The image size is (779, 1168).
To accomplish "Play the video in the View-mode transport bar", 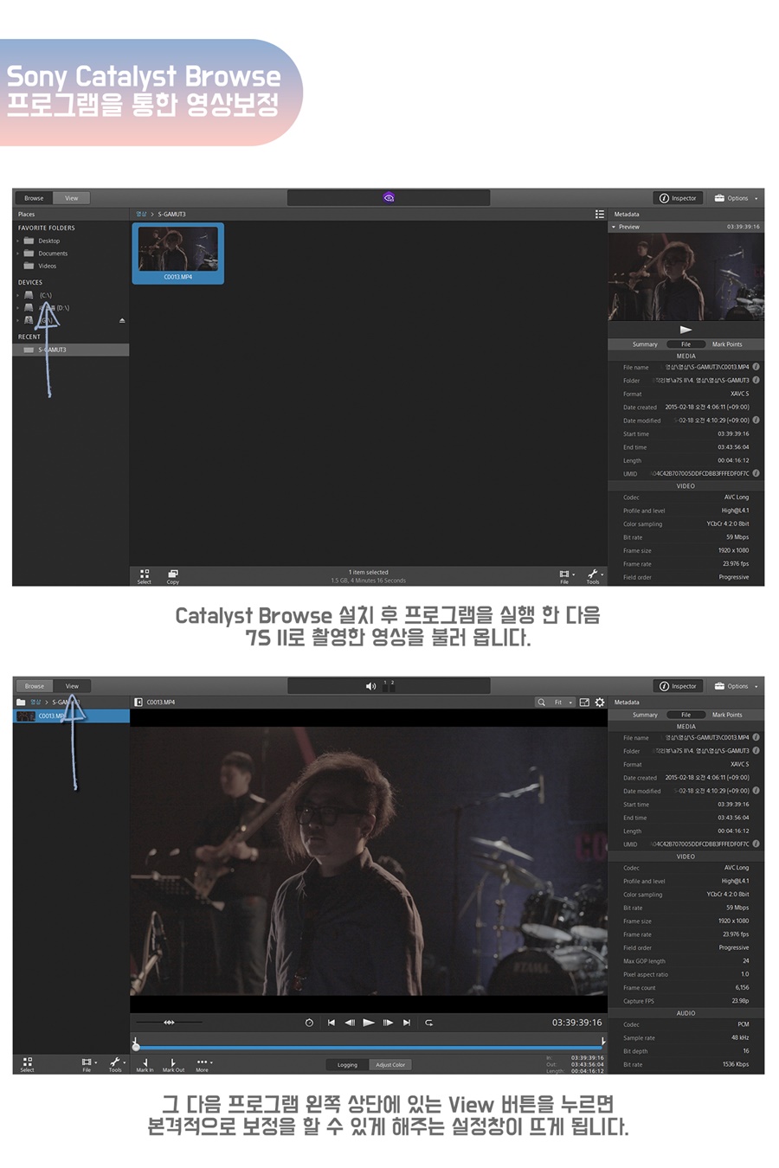I will coord(369,1023).
